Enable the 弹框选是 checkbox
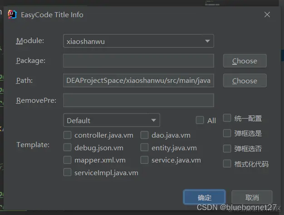Viewport: 284px width, 215px height. pos(227,133)
